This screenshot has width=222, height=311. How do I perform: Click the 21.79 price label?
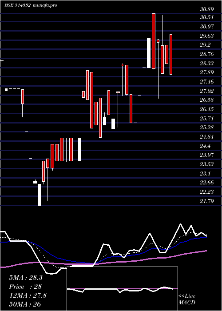tap(207, 201)
